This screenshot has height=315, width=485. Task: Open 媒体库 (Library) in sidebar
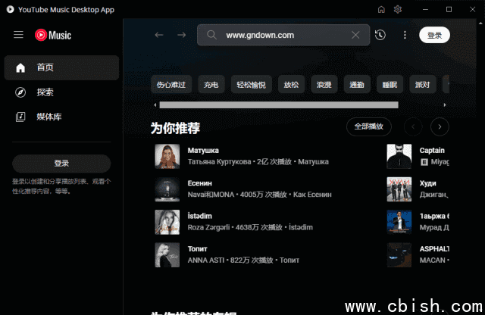tap(48, 117)
